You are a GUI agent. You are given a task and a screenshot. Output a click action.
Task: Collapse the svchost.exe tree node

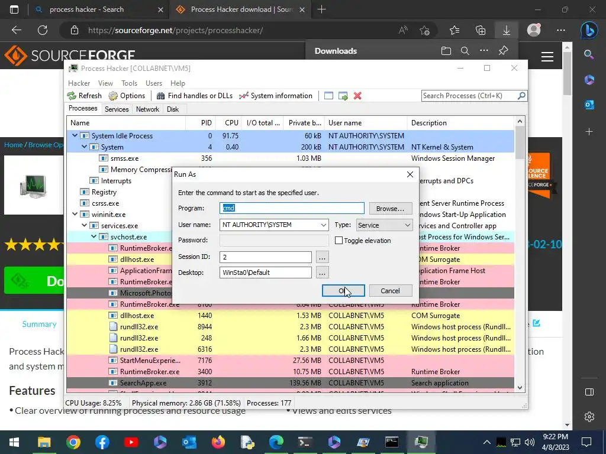coord(94,236)
